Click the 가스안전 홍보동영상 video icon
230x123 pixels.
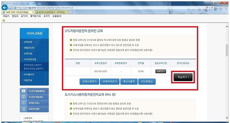click(x=23, y=91)
